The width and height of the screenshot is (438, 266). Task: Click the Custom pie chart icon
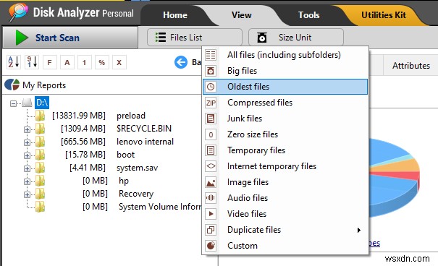tap(211, 246)
